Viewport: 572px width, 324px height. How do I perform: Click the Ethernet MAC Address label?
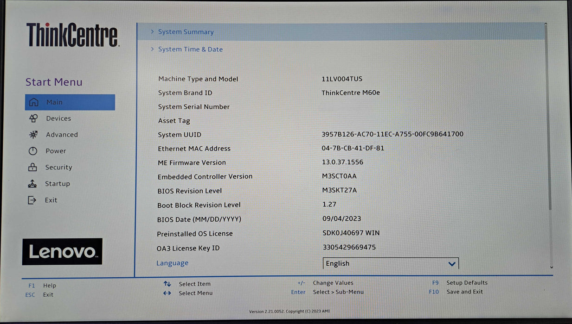194,149
